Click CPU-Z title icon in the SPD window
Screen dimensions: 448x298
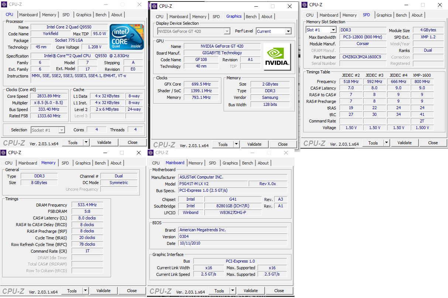tap(304, 4)
